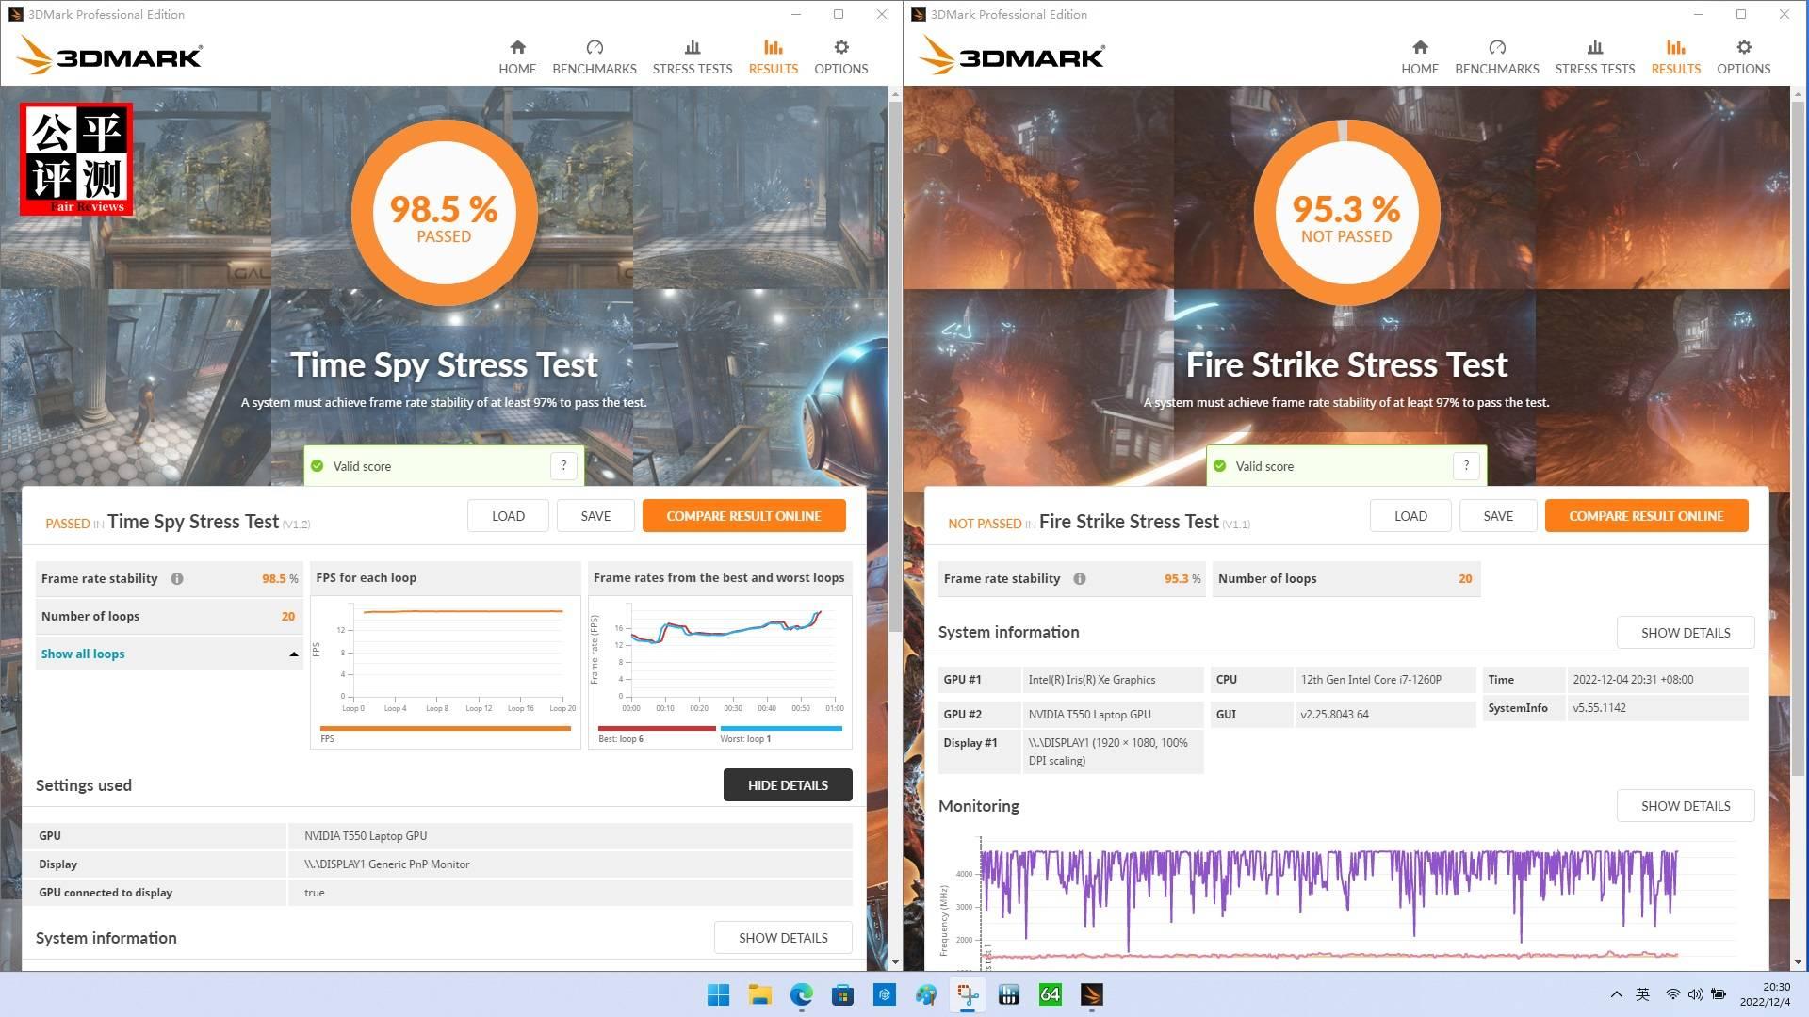Open HOME in the left Time Spy window
This screenshot has height=1017, width=1809.
(x=517, y=56)
